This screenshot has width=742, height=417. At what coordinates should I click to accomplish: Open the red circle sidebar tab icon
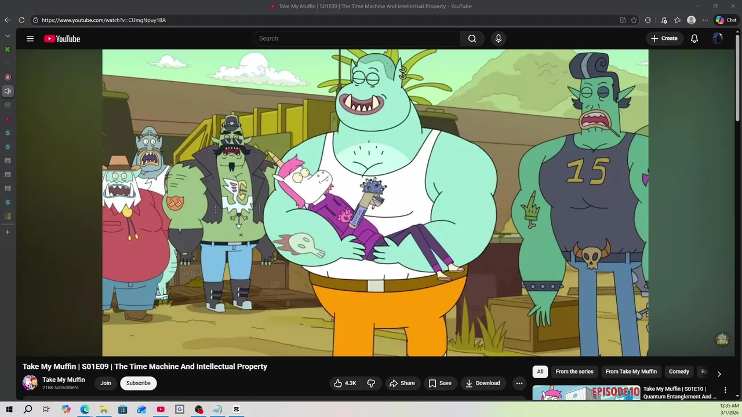[8, 77]
